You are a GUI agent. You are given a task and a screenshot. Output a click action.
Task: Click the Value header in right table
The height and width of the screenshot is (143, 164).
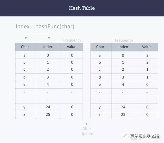147,47
